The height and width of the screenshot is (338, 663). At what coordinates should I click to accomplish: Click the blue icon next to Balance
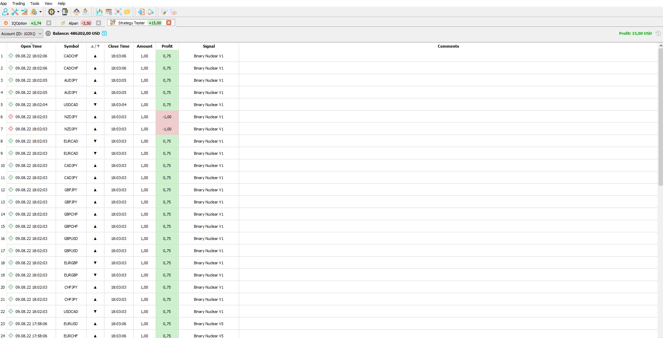104,33
